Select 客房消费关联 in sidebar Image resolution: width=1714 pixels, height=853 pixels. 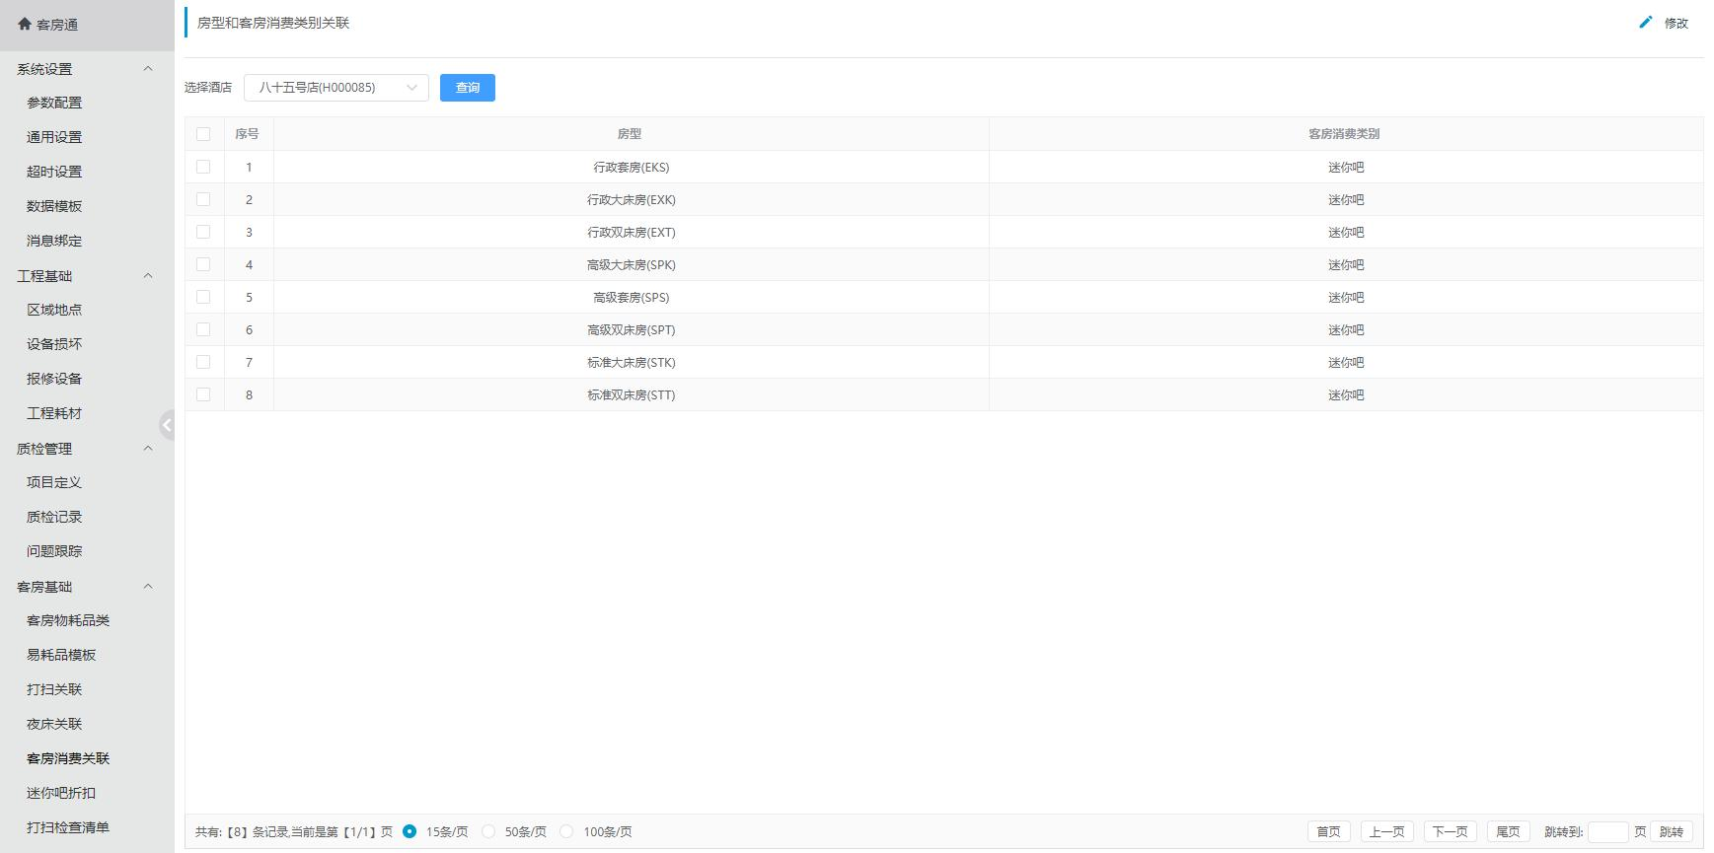[68, 758]
